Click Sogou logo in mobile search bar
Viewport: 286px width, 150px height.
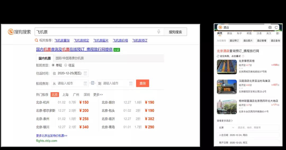[x=220, y=27]
